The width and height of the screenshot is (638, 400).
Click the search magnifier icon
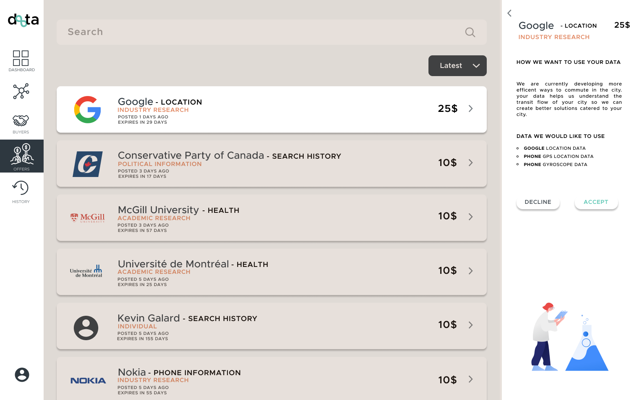point(470,32)
